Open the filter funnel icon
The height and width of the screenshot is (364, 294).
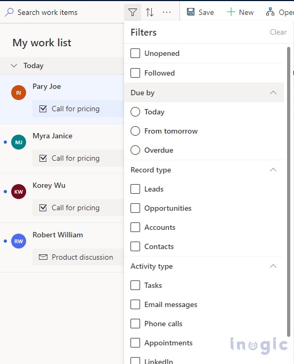coord(133,12)
